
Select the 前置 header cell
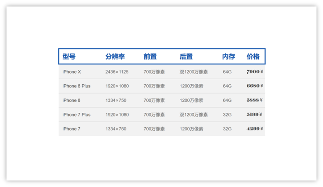tap(150, 57)
